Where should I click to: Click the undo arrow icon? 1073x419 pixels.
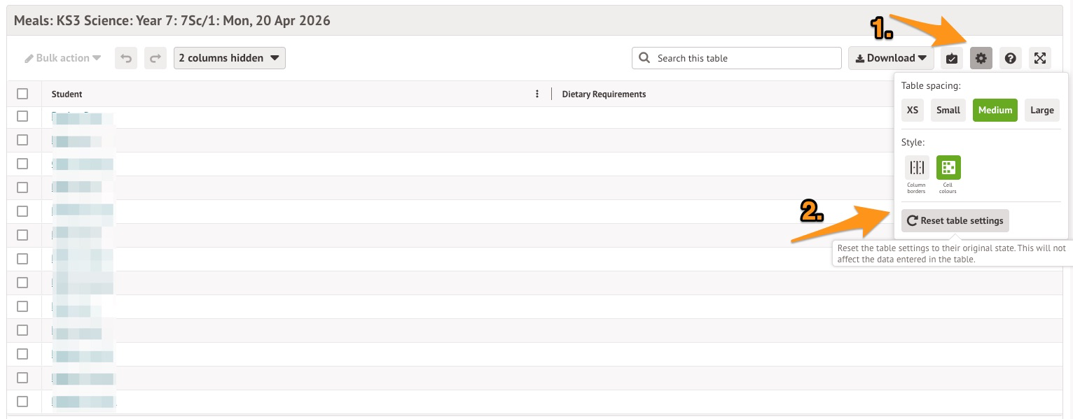click(127, 58)
